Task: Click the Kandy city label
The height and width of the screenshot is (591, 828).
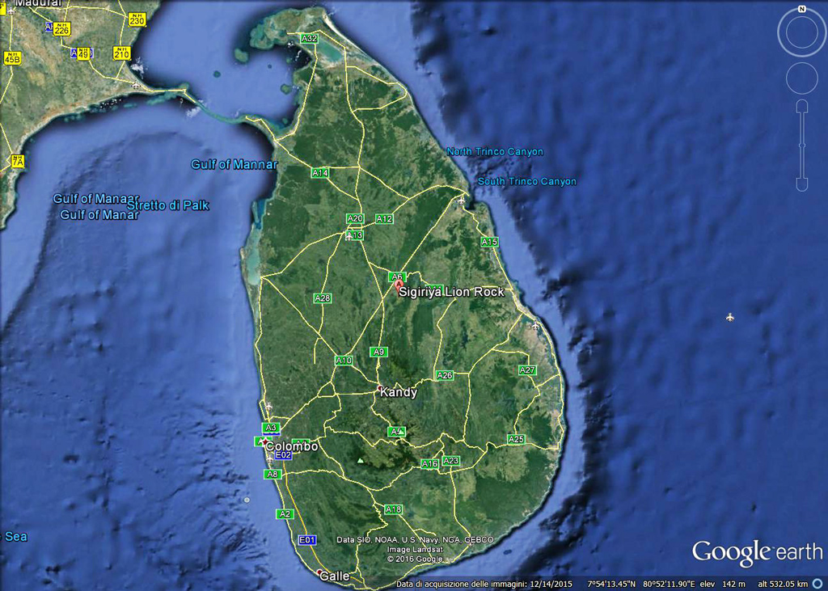Action: [x=399, y=393]
